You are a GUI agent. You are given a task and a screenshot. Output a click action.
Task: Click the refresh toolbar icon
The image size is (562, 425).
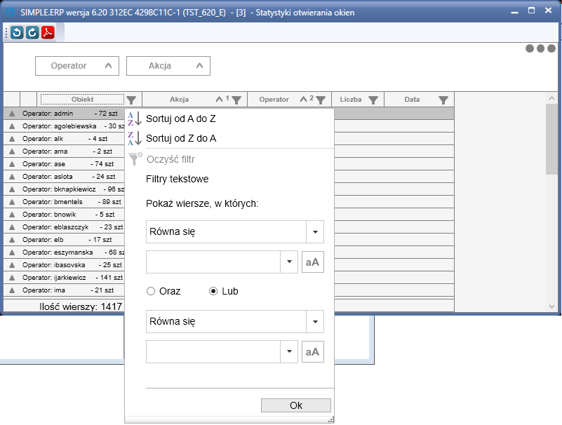[x=32, y=32]
